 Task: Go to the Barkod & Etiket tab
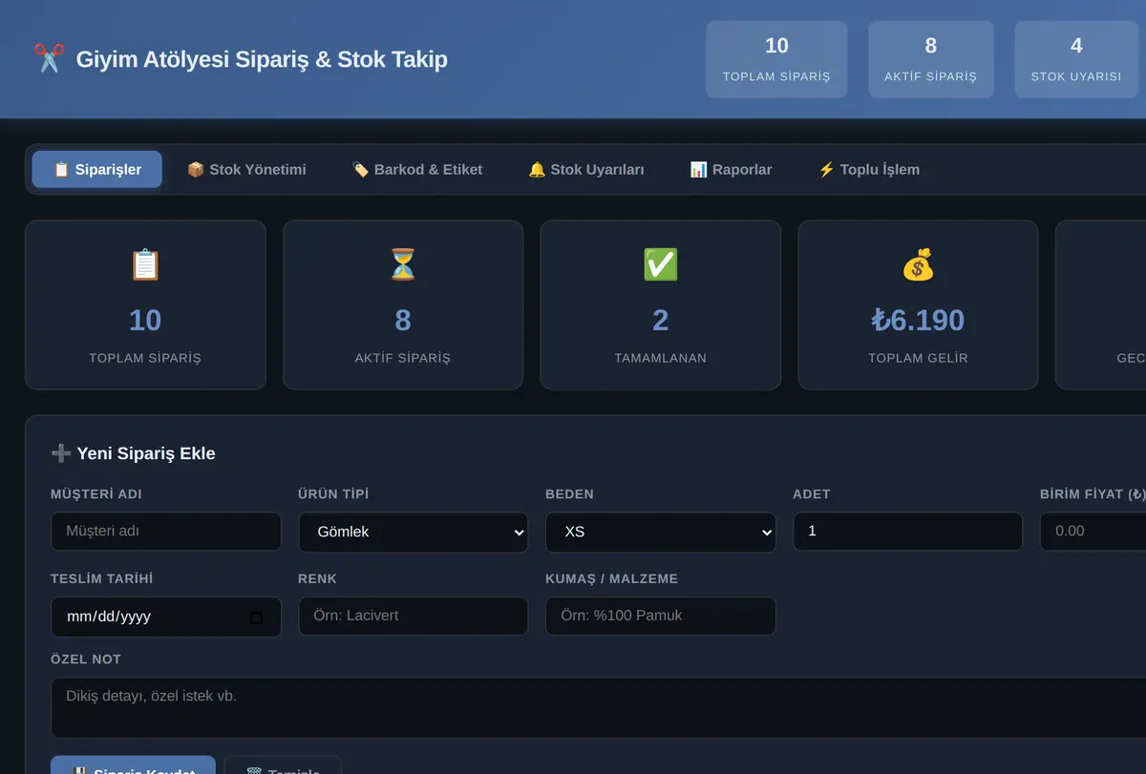417,170
